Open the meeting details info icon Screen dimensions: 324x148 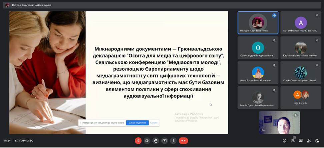(x=285, y=141)
